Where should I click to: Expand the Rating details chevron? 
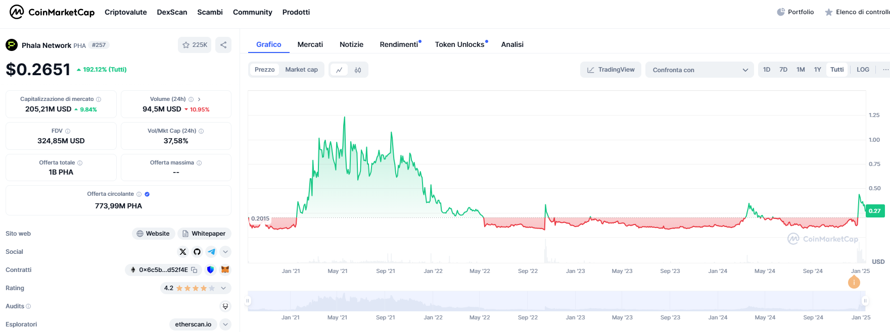pyautogui.click(x=225, y=288)
